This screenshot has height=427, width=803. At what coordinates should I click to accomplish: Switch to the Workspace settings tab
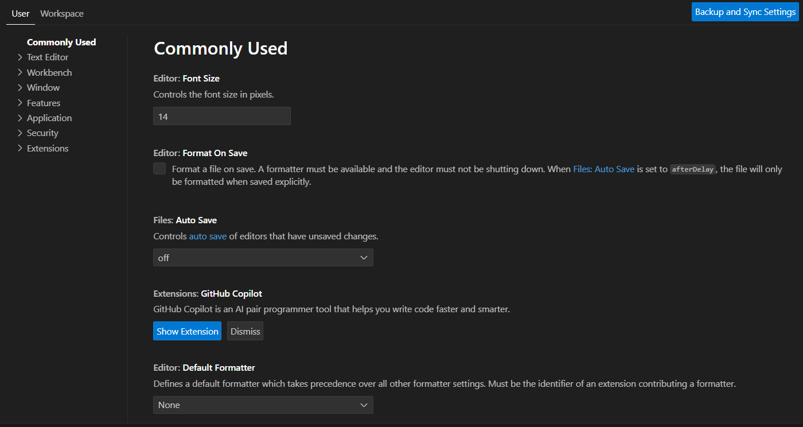click(62, 13)
